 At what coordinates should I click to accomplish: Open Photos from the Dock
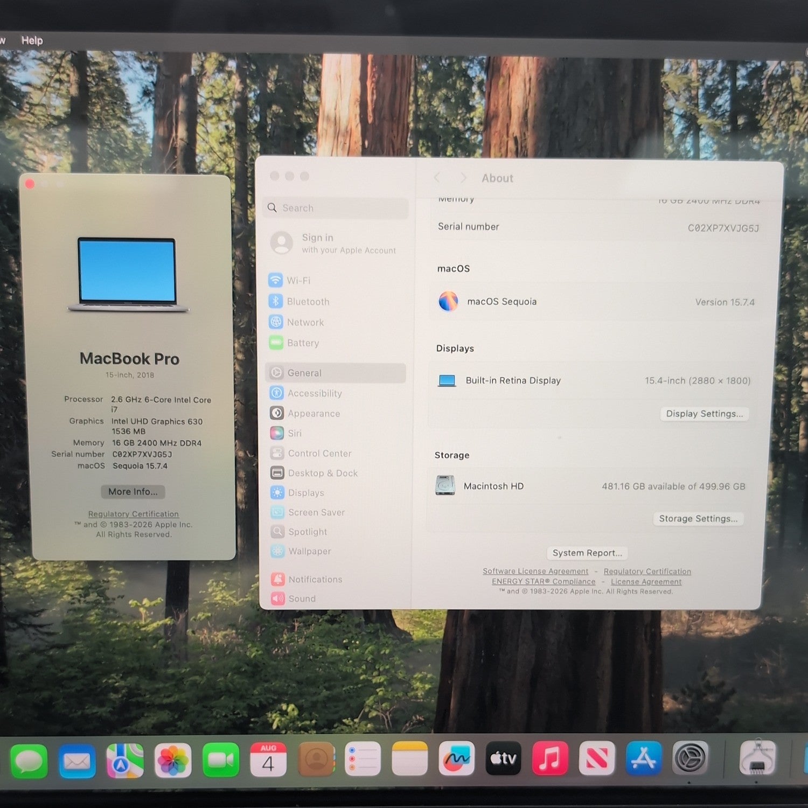pos(173,761)
